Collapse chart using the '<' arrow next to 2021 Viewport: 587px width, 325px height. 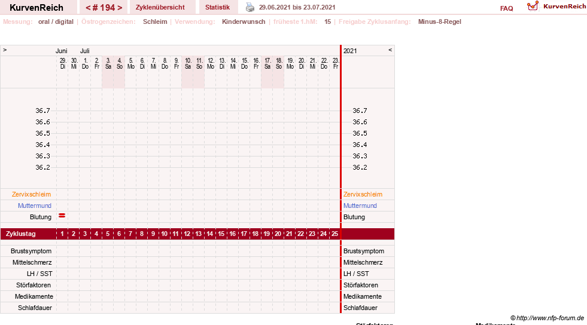[390, 50]
